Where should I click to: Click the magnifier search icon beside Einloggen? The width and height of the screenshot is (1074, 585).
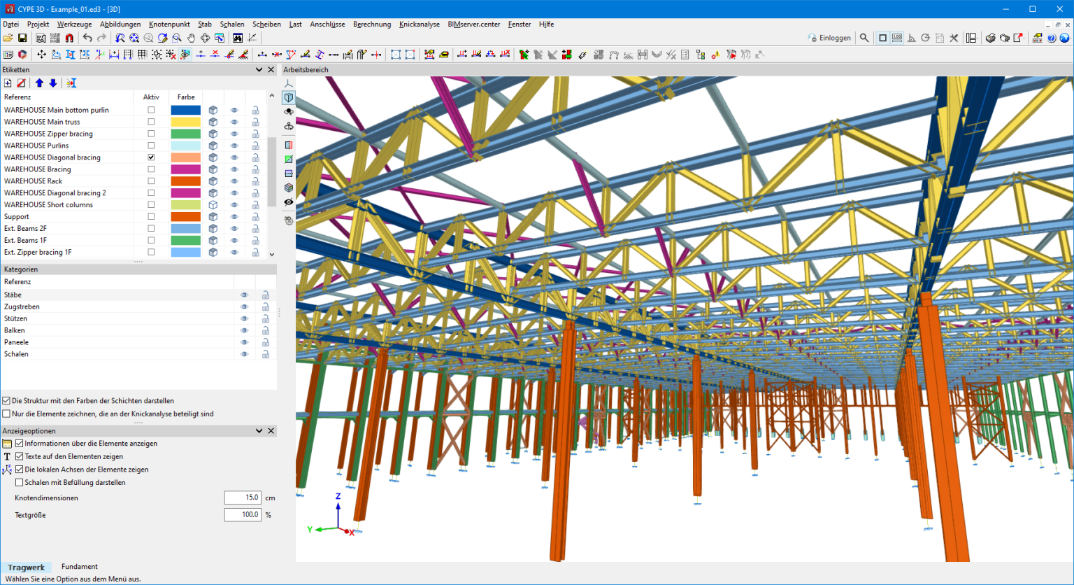click(x=864, y=38)
